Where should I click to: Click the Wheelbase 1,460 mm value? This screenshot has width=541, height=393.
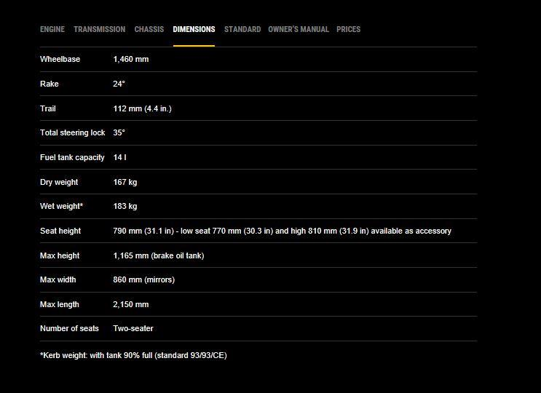[x=131, y=59]
